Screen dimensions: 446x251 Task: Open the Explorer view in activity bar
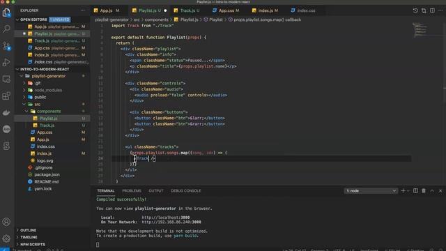click(6, 13)
